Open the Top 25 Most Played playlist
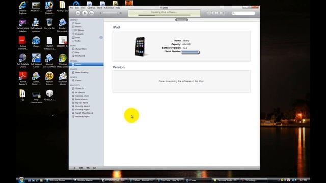Viewport: 326px width, 183px height. coord(84,113)
